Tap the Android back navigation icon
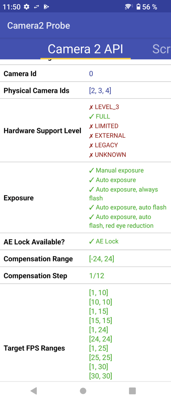 [x=34, y=391]
